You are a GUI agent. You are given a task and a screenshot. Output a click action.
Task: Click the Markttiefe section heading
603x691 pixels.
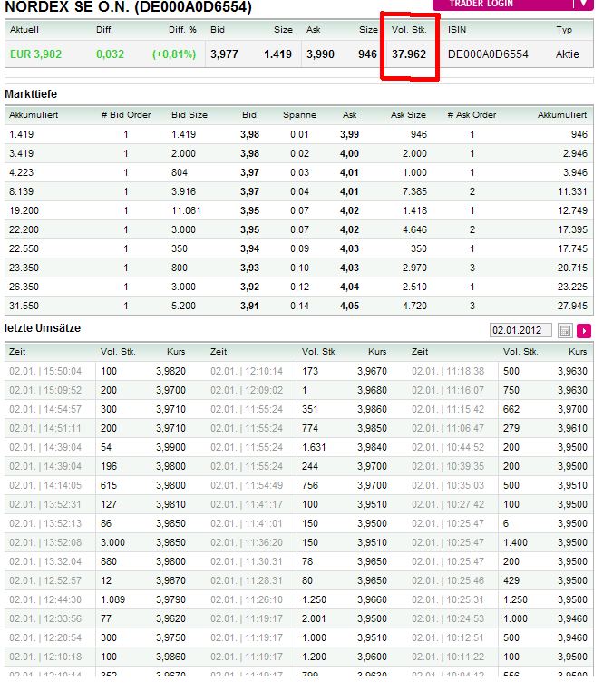coord(31,94)
